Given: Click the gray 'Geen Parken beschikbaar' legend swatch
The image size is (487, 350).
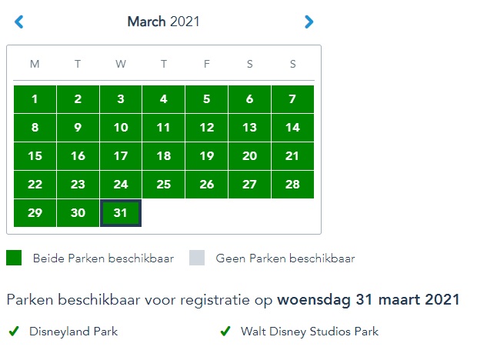Looking at the screenshot, I should tap(198, 258).
